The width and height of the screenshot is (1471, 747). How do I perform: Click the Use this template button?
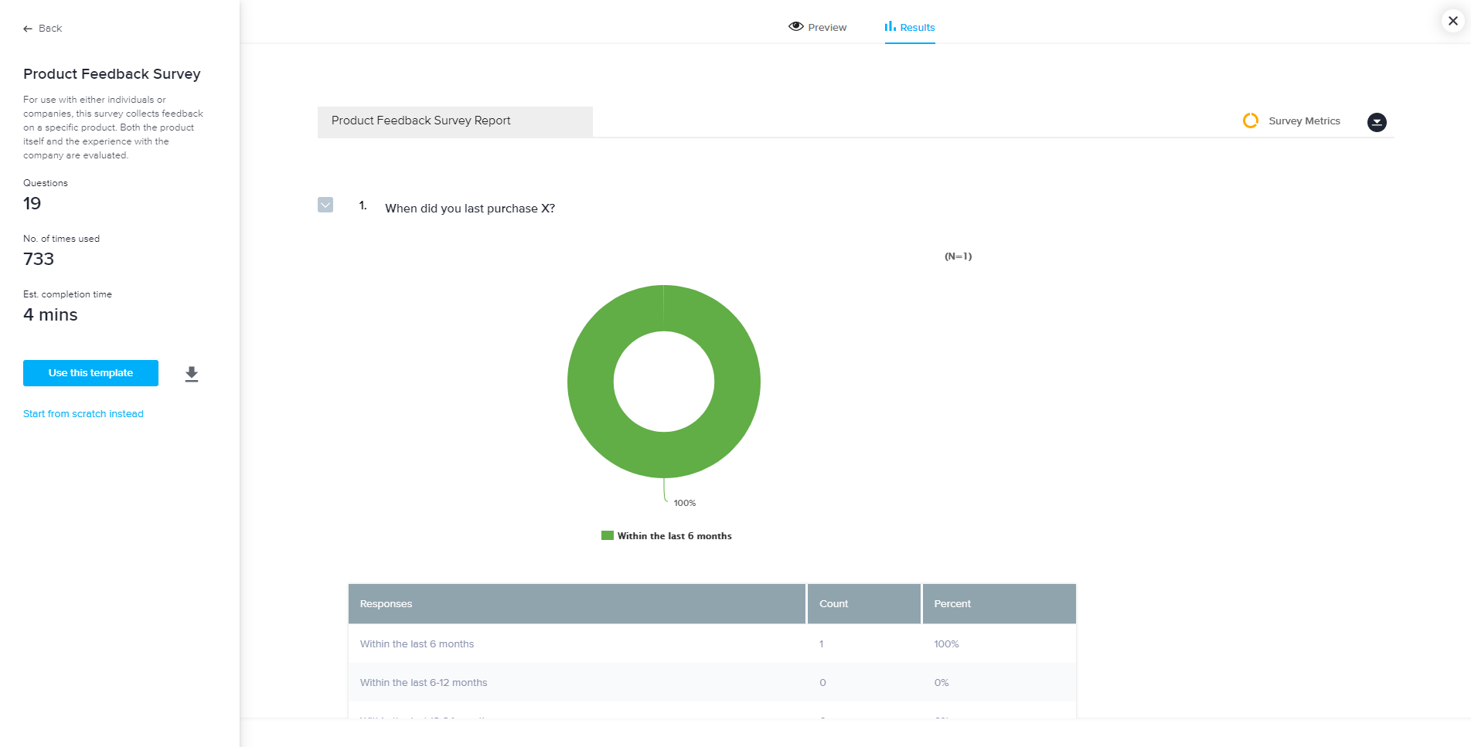(x=90, y=373)
